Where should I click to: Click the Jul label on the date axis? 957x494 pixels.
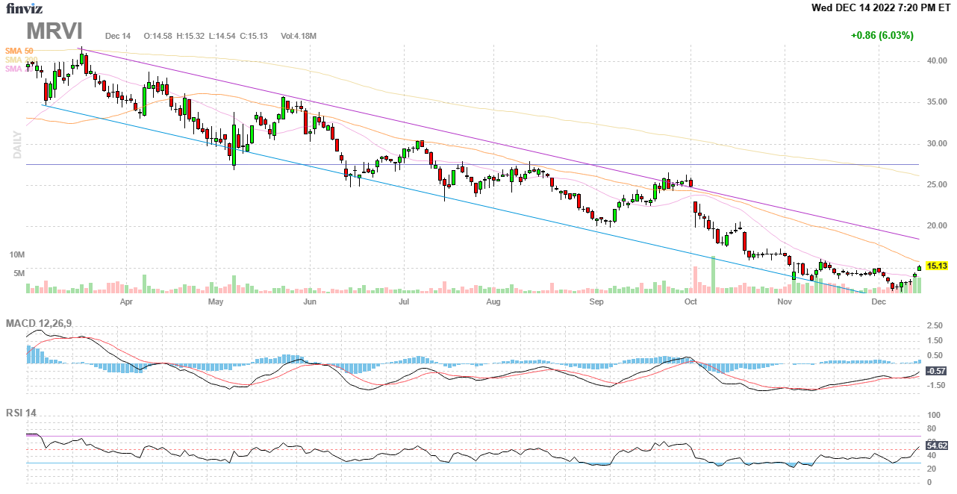(404, 302)
